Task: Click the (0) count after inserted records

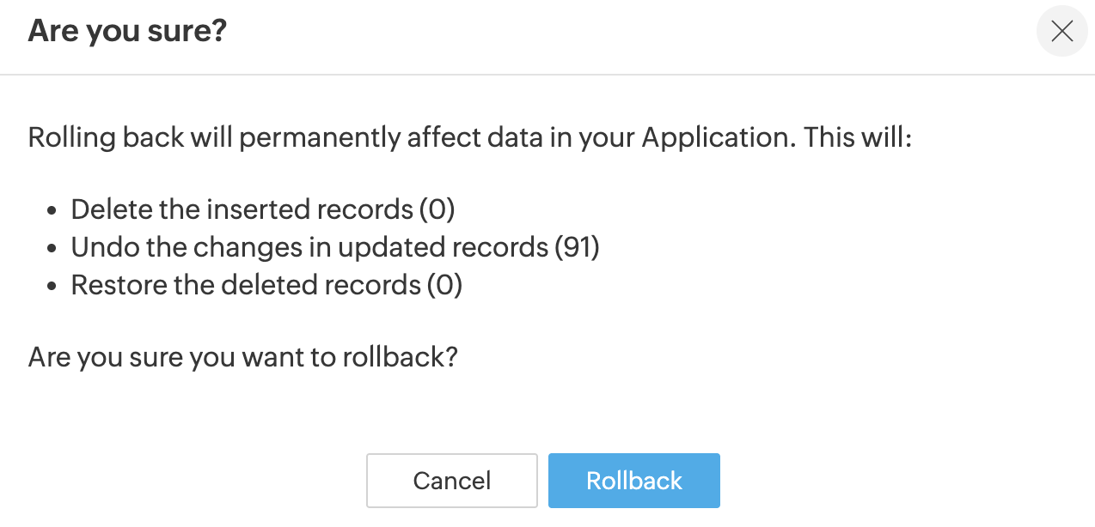Action: [437, 209]
